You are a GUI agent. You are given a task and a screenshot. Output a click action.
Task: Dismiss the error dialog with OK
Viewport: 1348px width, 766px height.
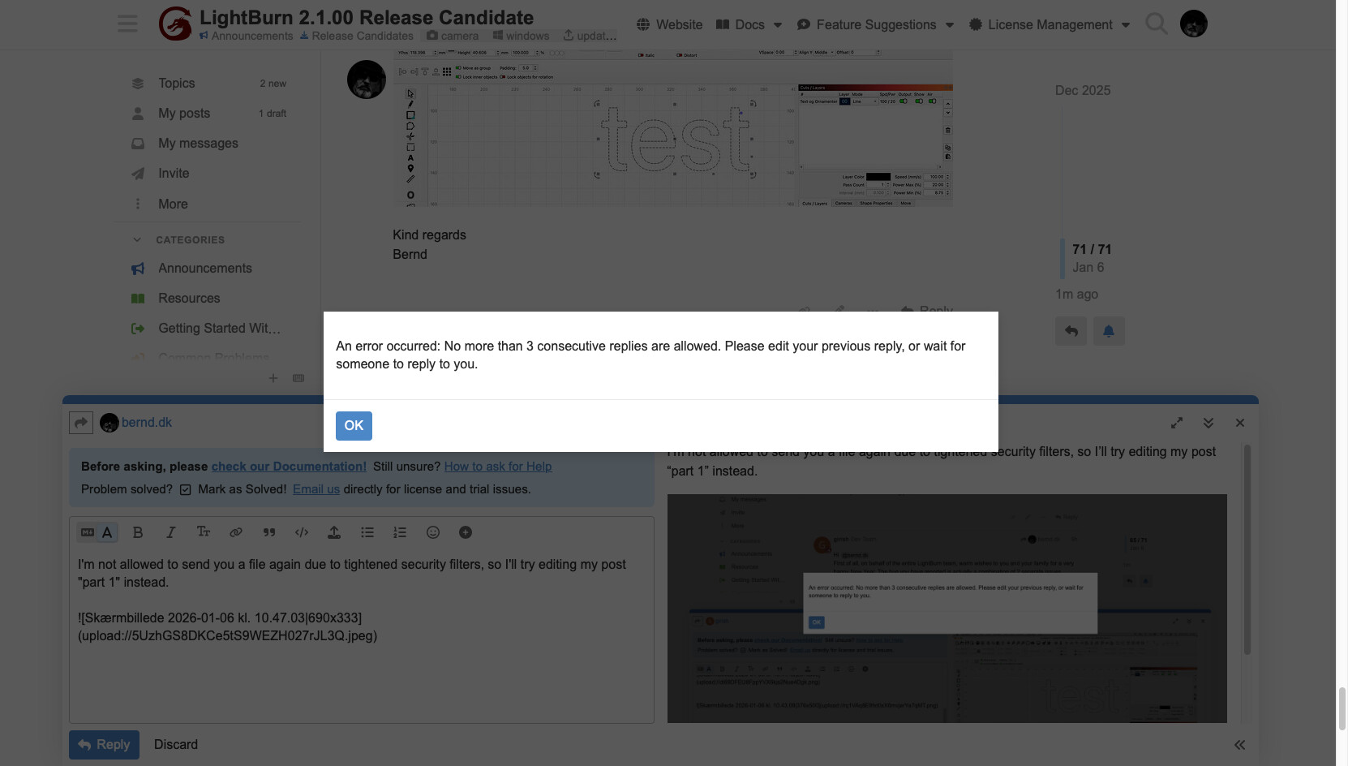(354, 425)
